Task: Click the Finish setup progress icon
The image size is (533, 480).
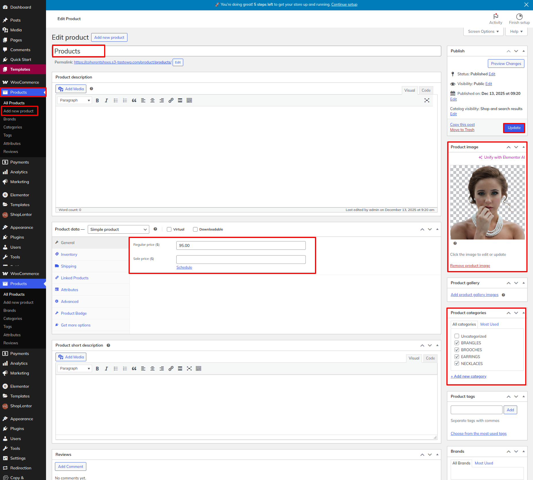Action: click(519, 16)
